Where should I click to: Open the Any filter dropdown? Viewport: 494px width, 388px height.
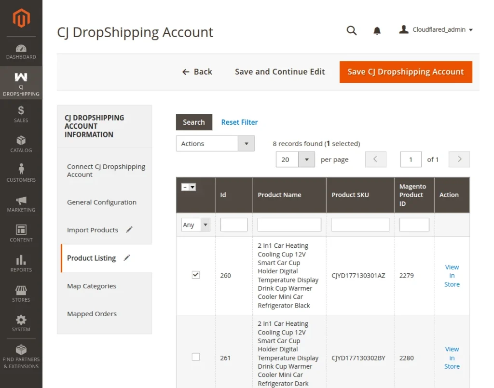tap(196, 225)
